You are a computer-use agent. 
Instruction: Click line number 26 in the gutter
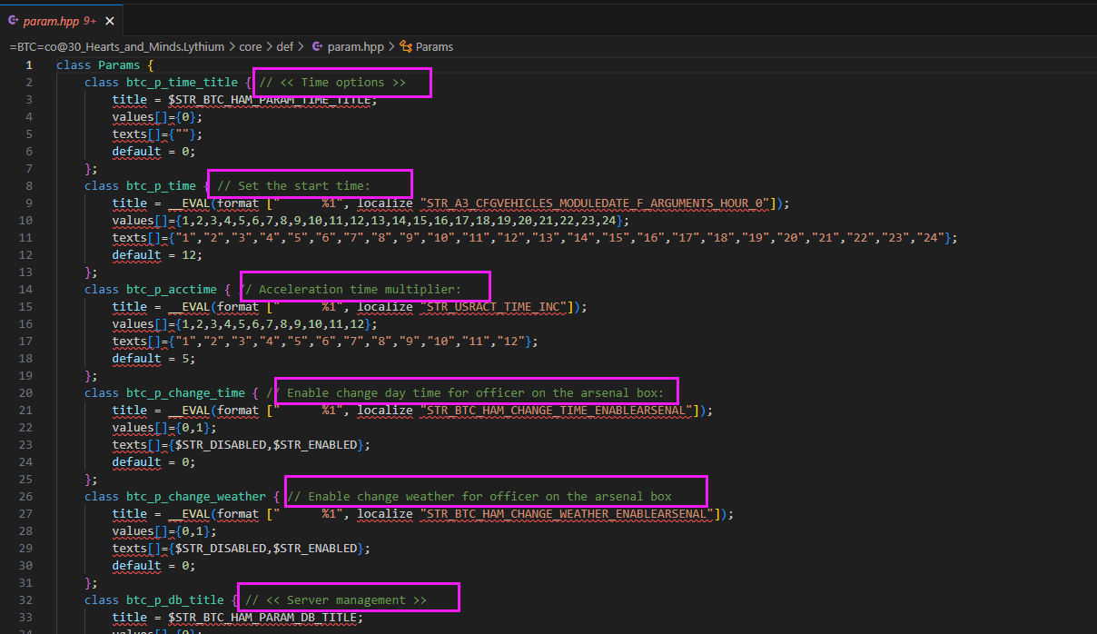(26, 496)
